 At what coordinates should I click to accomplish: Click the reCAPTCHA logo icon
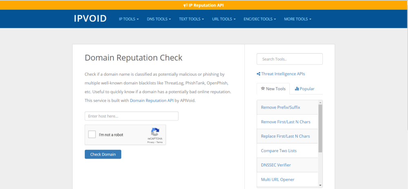(x=155, y=132)
